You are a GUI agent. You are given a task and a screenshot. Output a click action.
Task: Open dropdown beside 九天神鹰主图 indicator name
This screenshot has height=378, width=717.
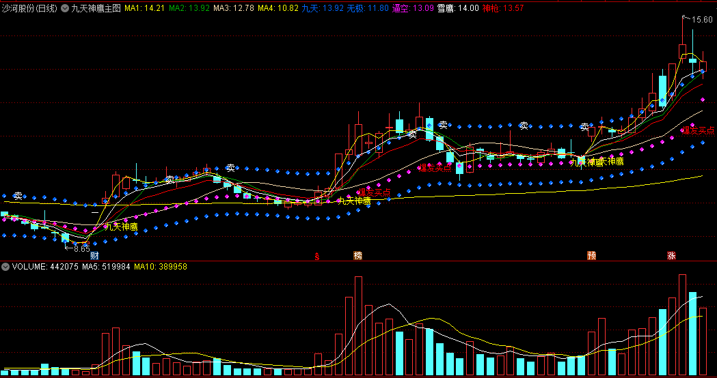64,8
